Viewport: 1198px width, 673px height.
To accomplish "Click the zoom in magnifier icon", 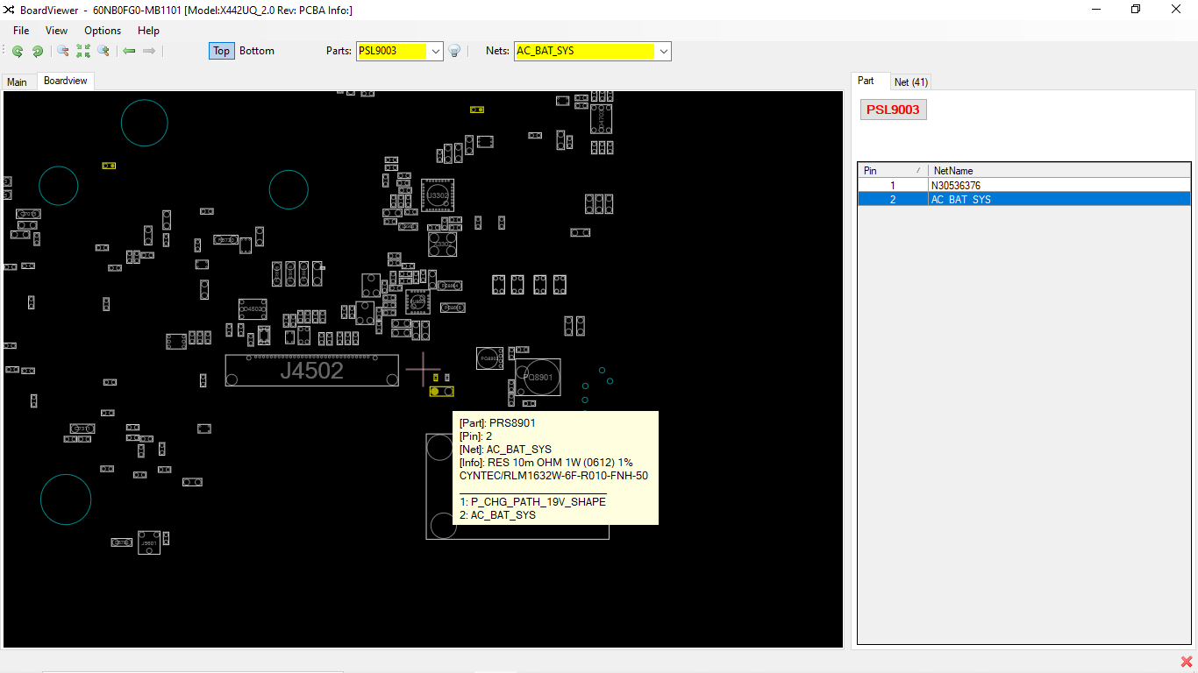I will 103,51.
